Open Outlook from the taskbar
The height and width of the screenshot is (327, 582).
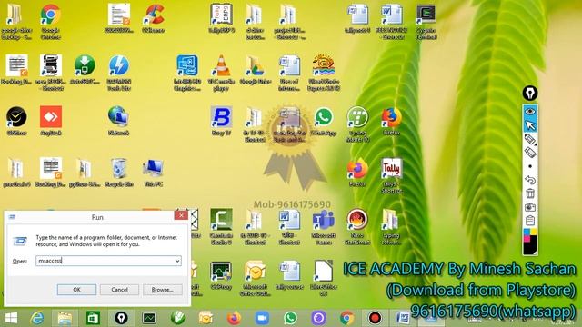[206, 318]
